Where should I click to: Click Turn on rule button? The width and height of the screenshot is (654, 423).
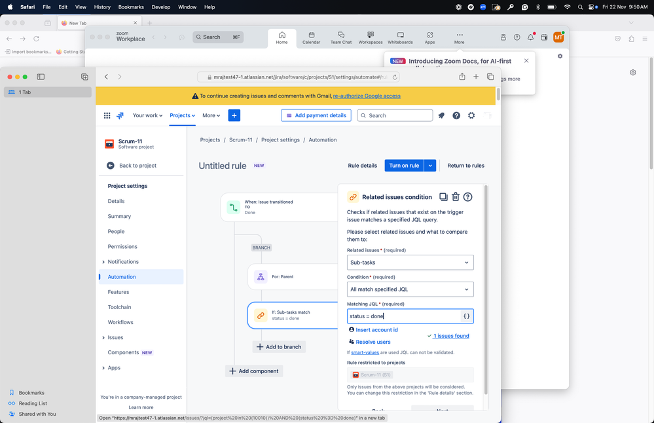tap(404, 166)
